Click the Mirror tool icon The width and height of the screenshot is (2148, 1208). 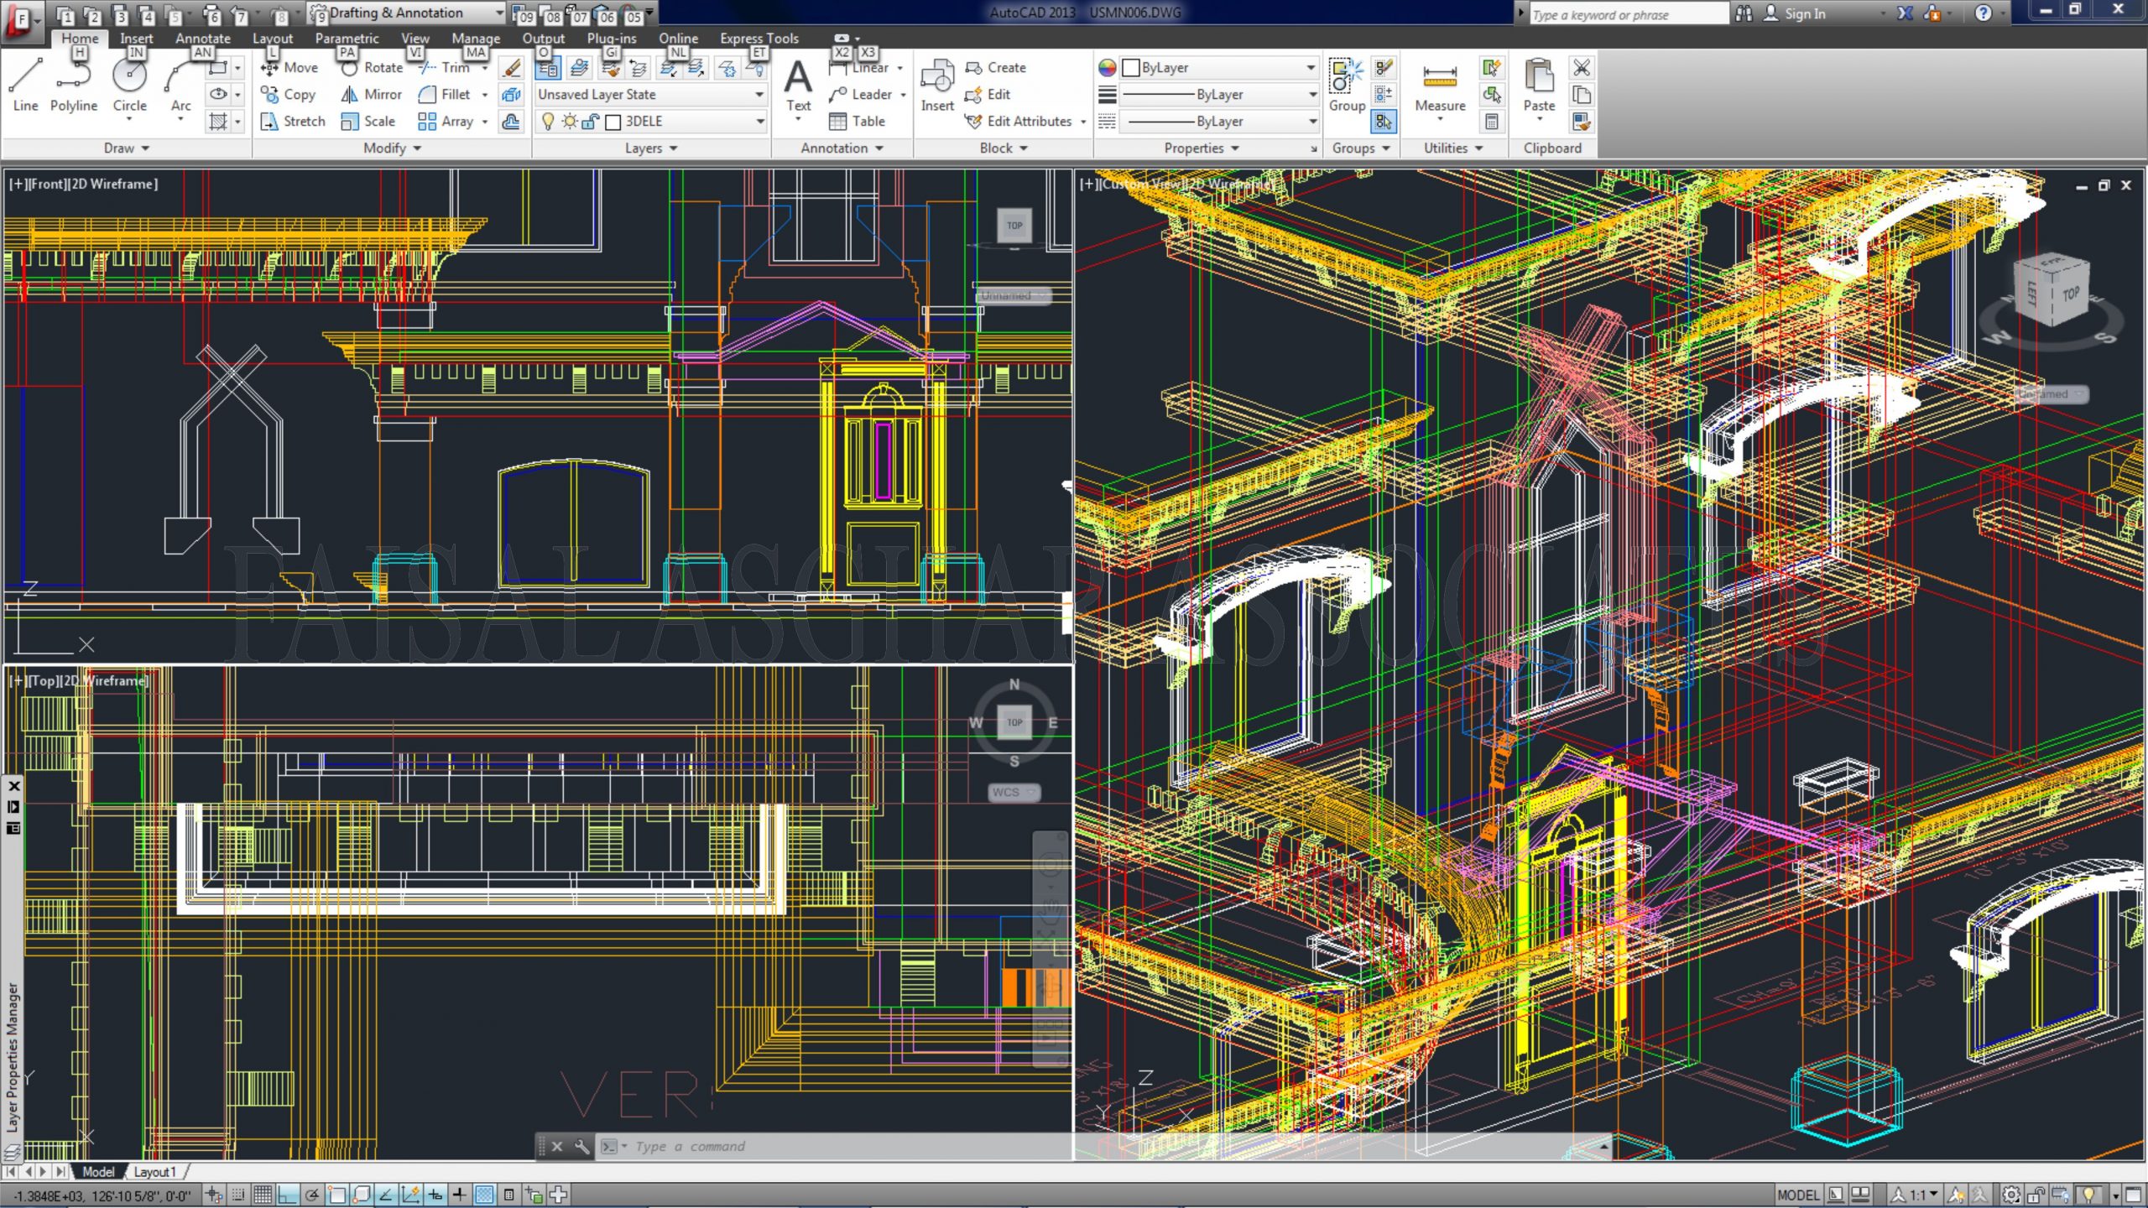[x=350, y=95]
